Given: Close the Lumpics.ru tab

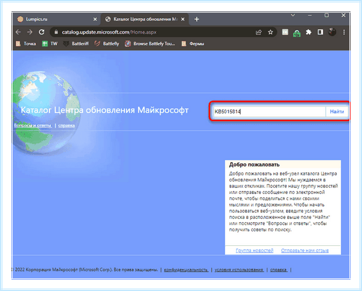Looking at the screenshot, I should point(95,19).
